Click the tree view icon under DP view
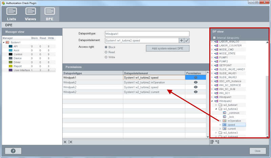The height and width of the screenshot is (158, 271). (x=217, y=142)
